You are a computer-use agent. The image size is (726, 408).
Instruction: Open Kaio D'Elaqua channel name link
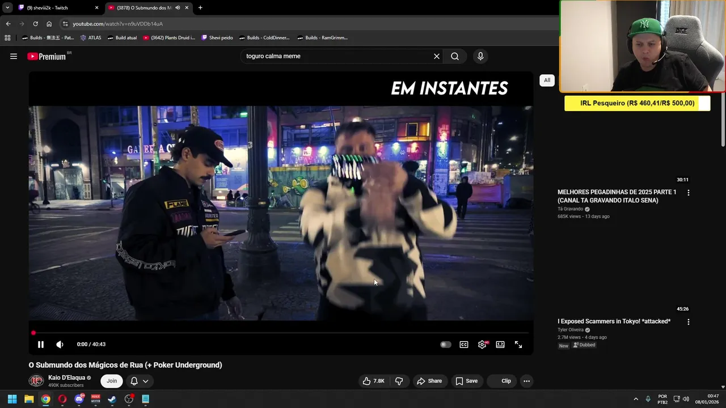click(x=66, y=377)
